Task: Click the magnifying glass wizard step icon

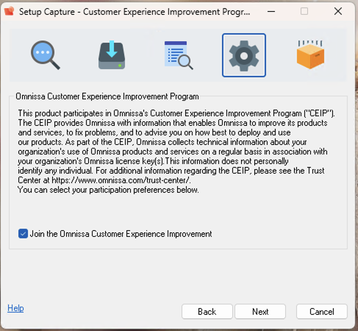Action: point(45,55)
